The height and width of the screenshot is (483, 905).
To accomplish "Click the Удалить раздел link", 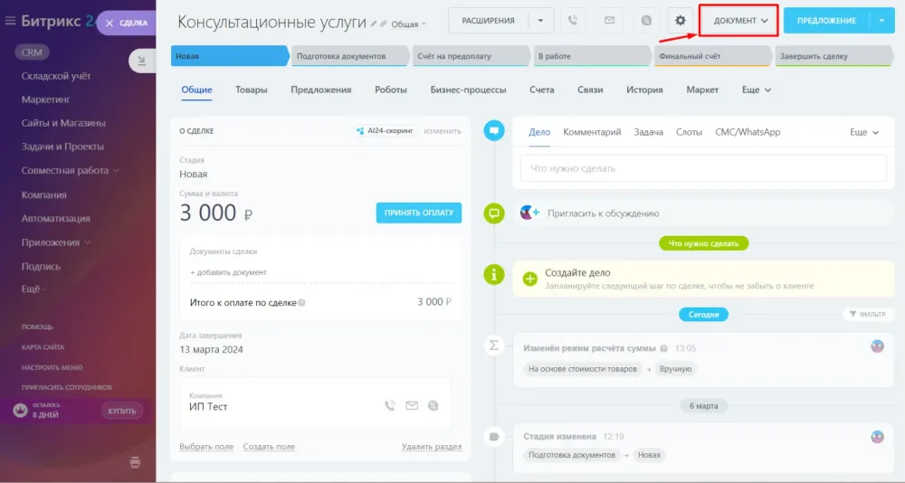I will pos(432,447).
